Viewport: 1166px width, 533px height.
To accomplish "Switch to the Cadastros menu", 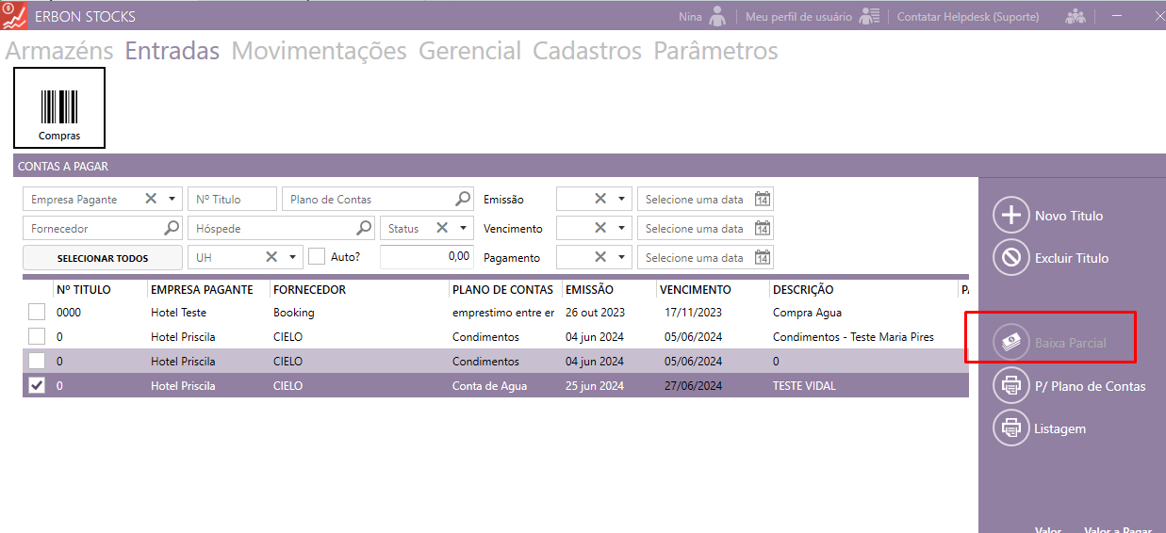I will tap(586, 51).
